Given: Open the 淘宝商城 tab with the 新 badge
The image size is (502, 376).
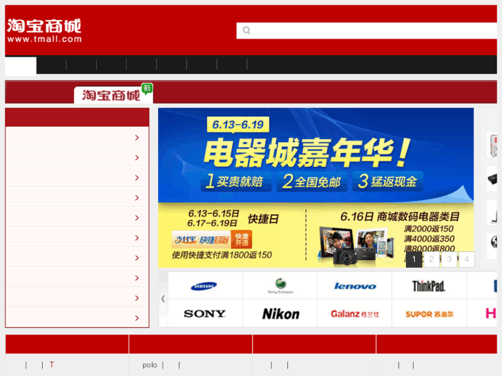Looking at the screenshot, I should (113, 95).
